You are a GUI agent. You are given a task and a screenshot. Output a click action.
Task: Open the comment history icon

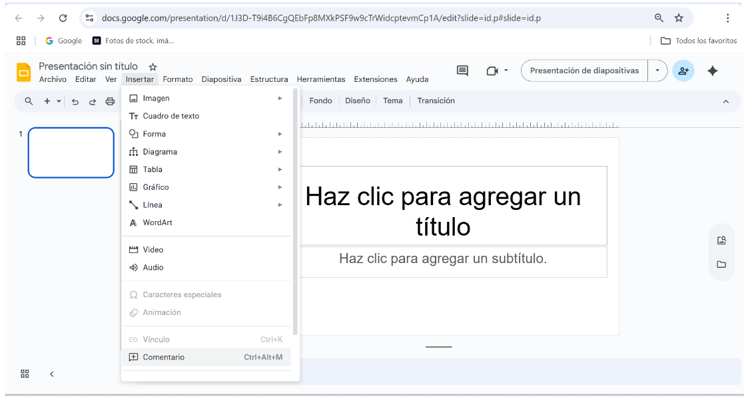462,71
